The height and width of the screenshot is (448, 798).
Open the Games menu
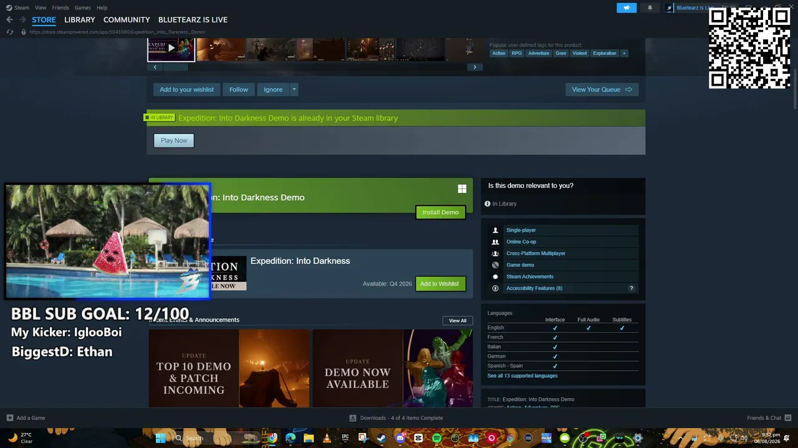[x=82, y=7]
